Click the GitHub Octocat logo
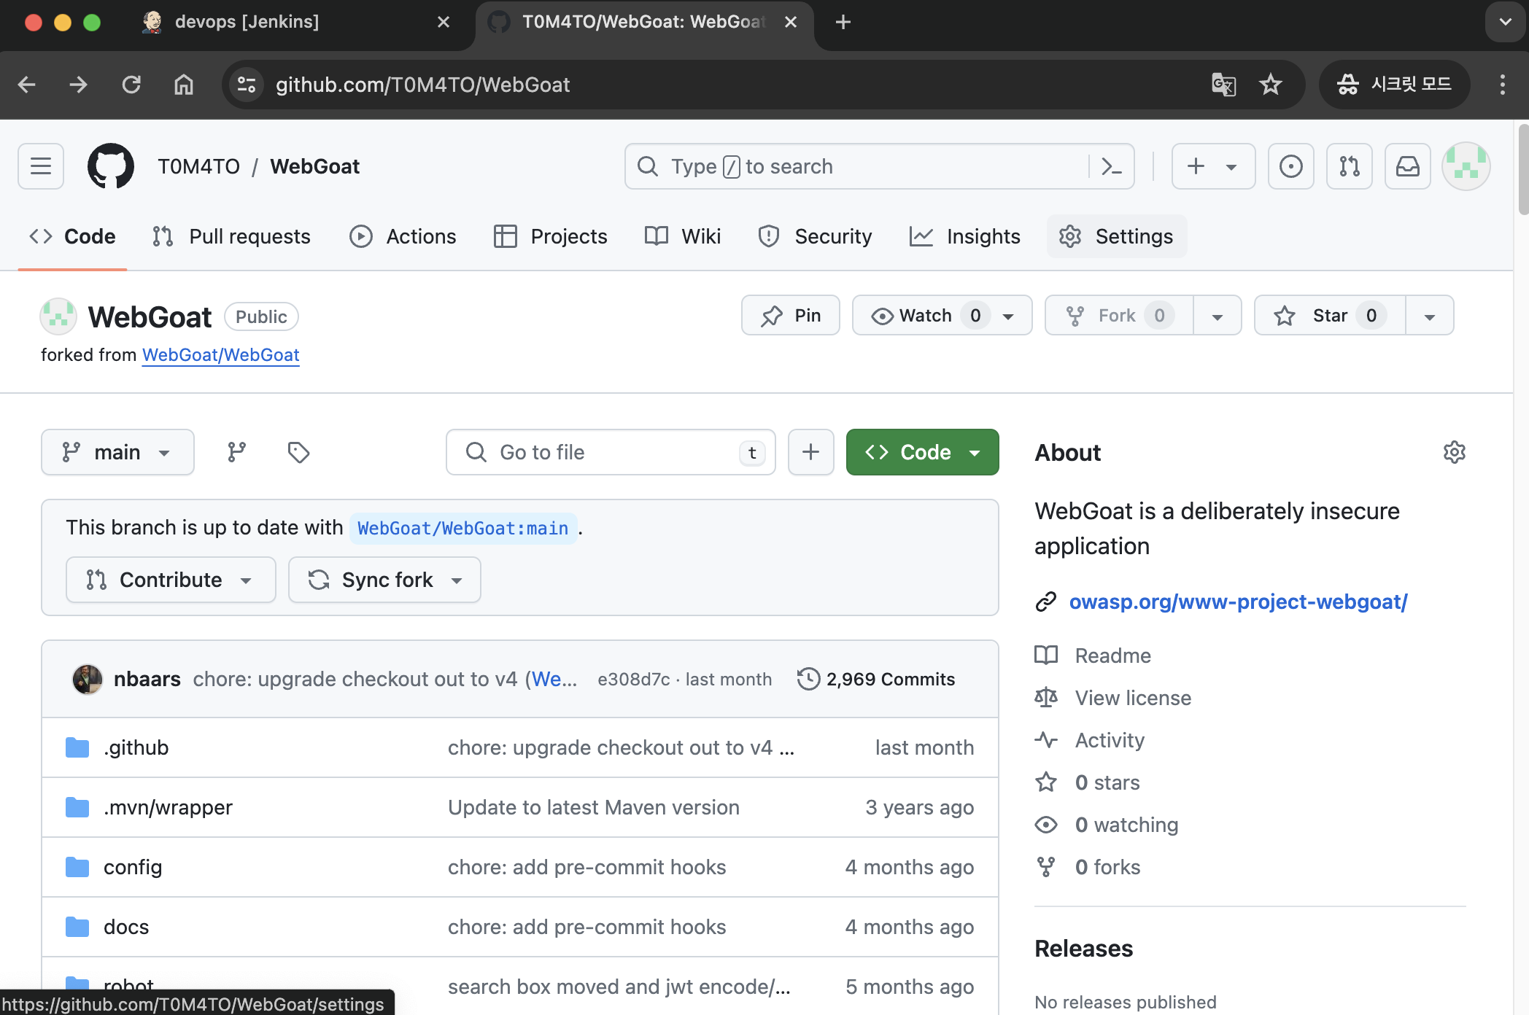Image resolution: width=1529 pixels, height=1015 pixels. (111, 166)
